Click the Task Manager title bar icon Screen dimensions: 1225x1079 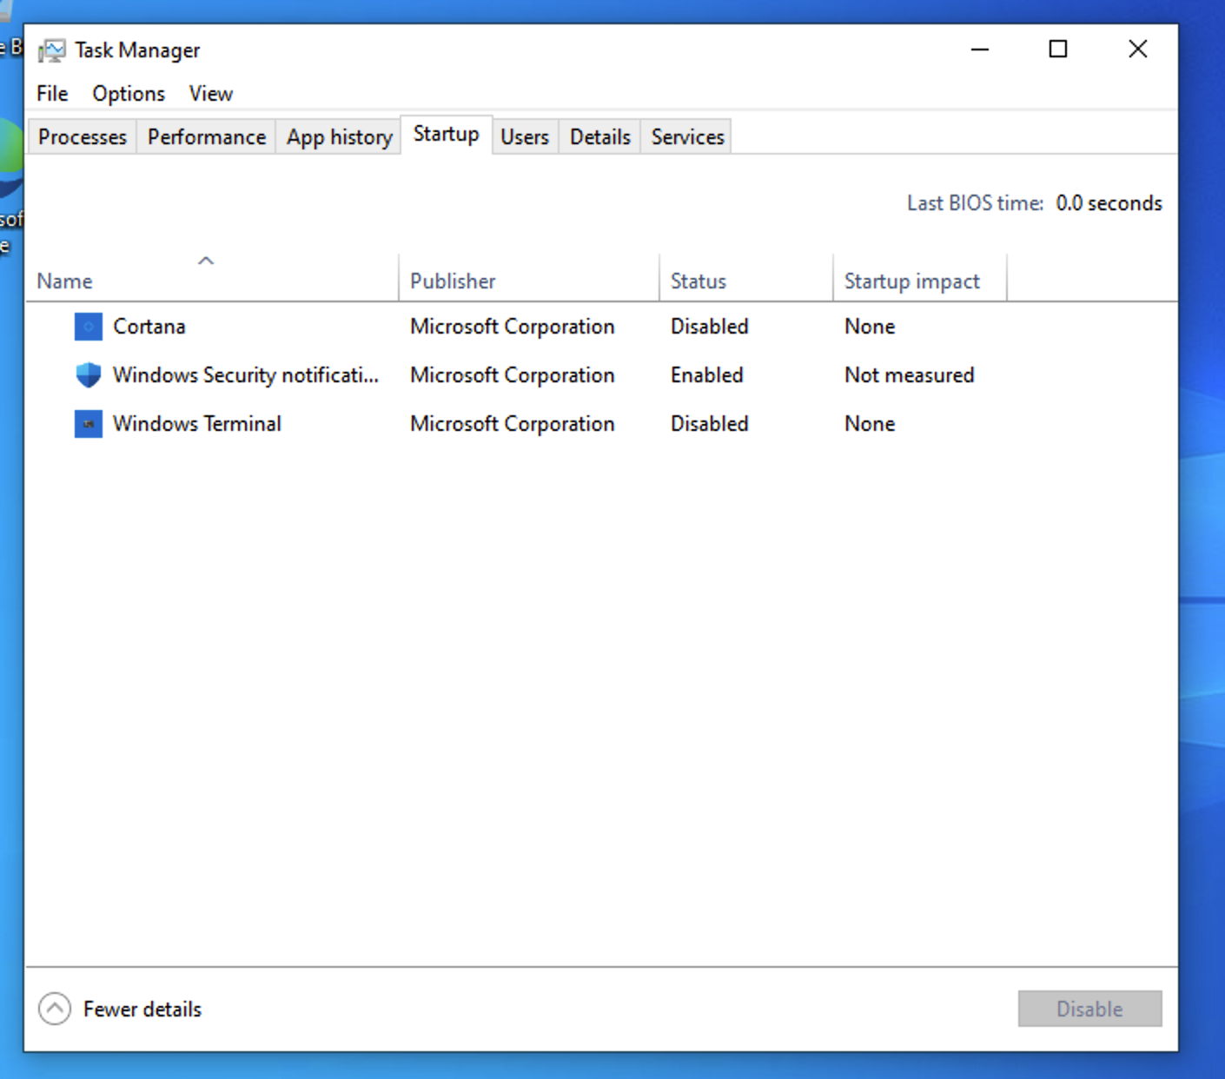coord(52,50)
